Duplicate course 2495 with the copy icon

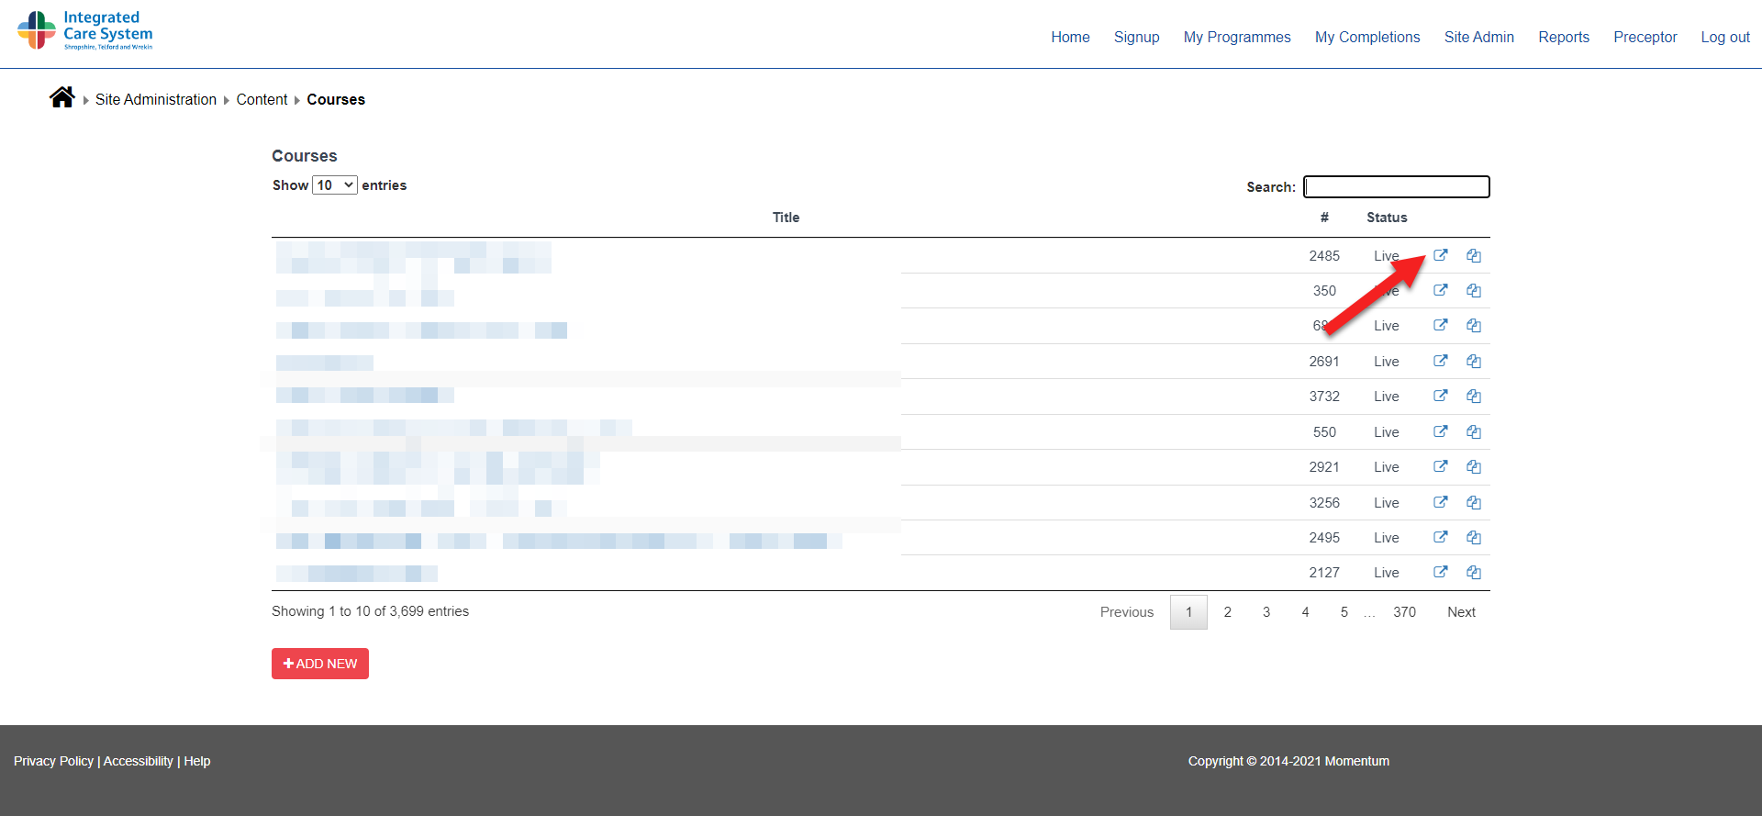click(x=1474, y=537)
